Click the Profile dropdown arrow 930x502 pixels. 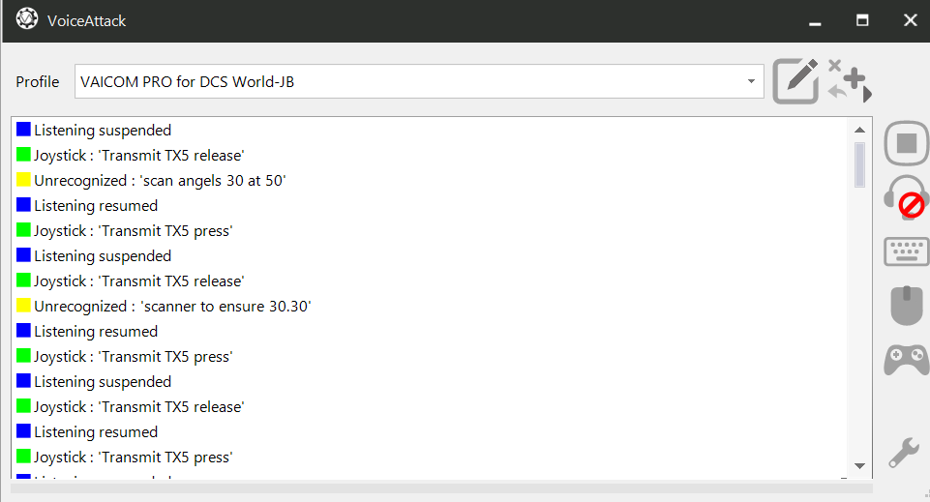(x=751, y=81)
